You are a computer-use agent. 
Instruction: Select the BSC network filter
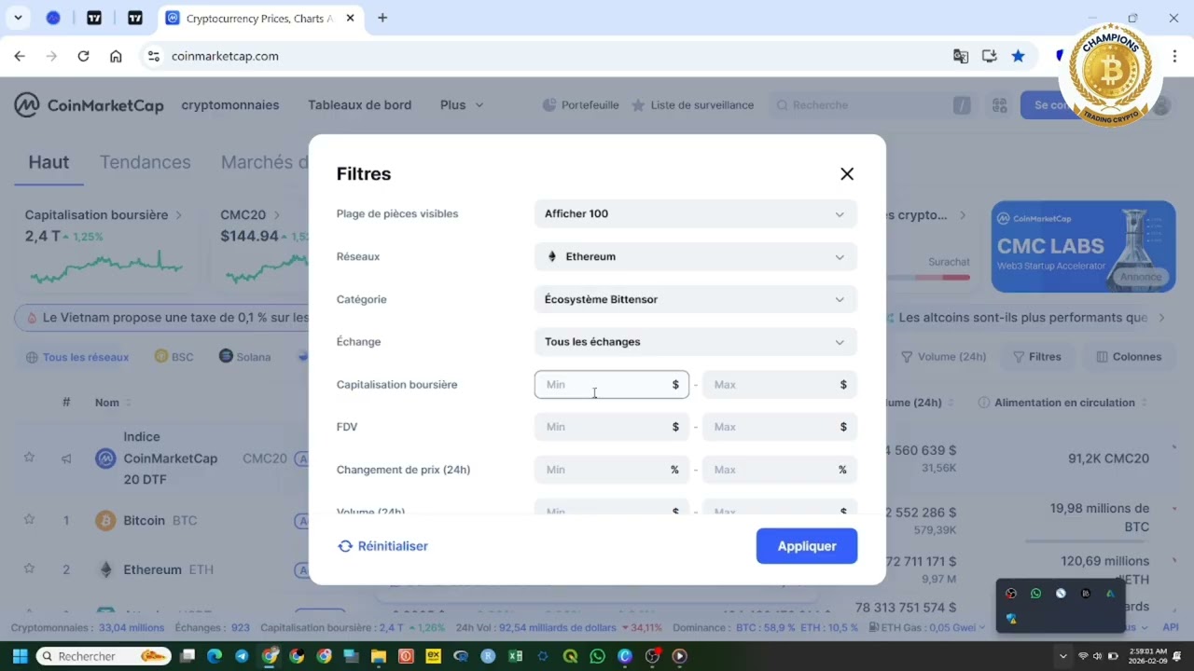[174, 357]
